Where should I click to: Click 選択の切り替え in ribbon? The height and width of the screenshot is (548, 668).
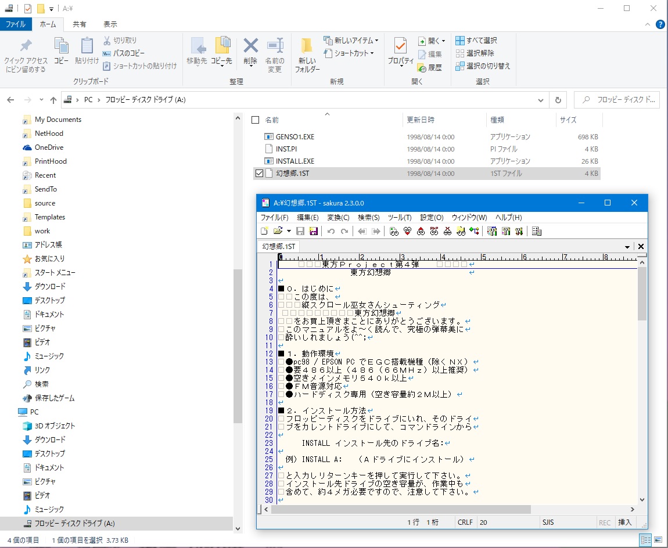tap(483, 66)
